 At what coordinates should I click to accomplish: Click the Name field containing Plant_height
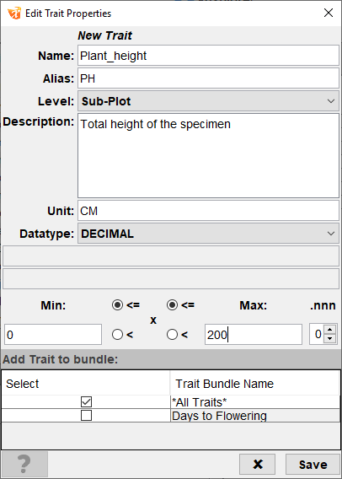(208, 56)
